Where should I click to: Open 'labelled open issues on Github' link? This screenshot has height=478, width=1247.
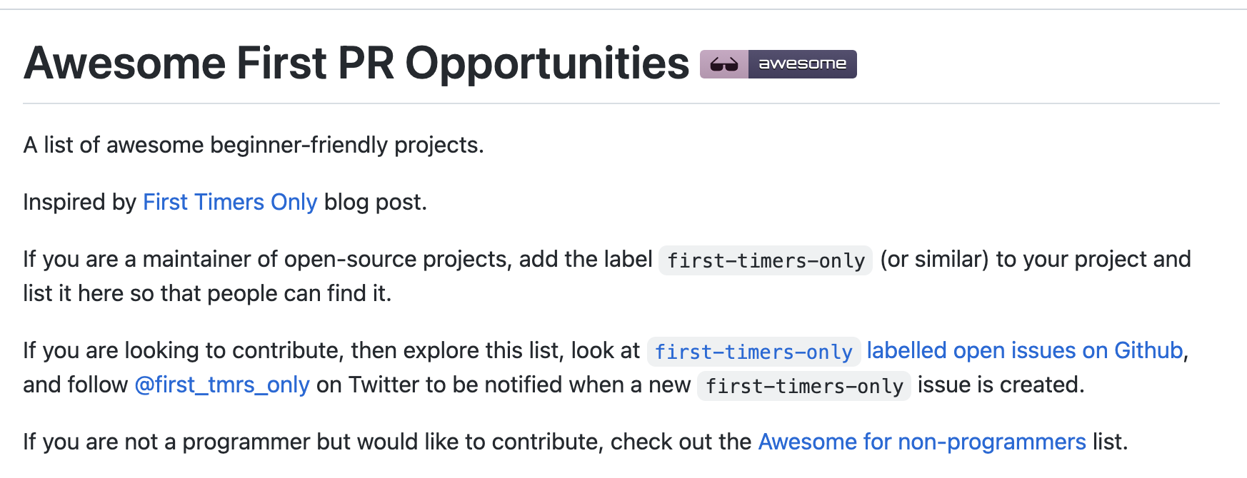(1025, 350)
